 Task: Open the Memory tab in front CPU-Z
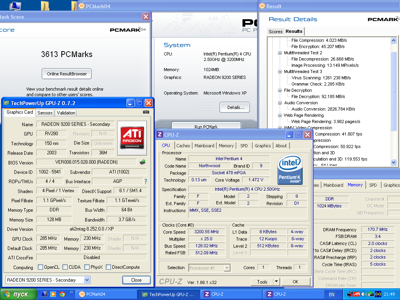point(226,146)
